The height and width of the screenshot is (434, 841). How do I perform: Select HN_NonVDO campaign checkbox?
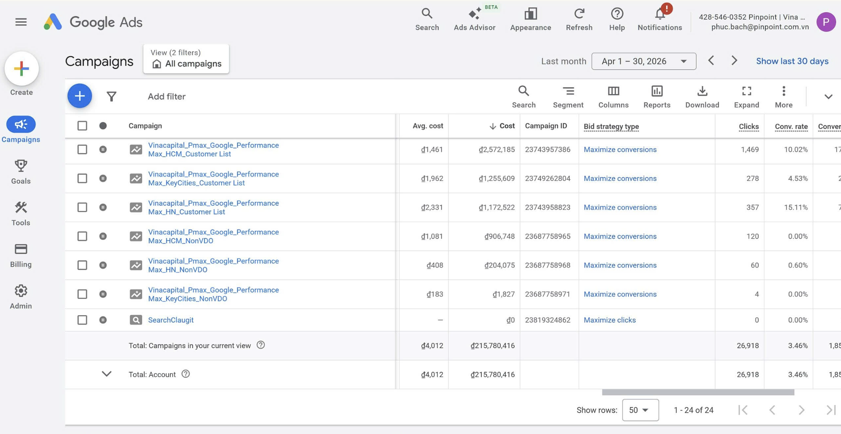click(82, 265)
